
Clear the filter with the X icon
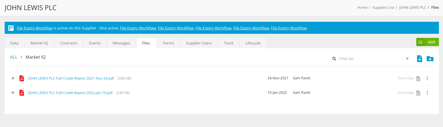tap(407, 59)
